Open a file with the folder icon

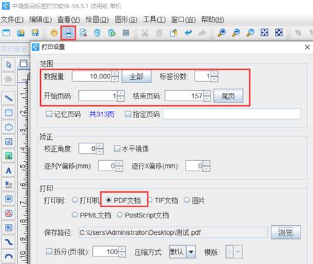pyautogui.click(x=21, y=33)
